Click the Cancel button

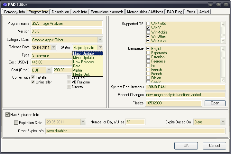pyautogui.click(x=214, y=145)
